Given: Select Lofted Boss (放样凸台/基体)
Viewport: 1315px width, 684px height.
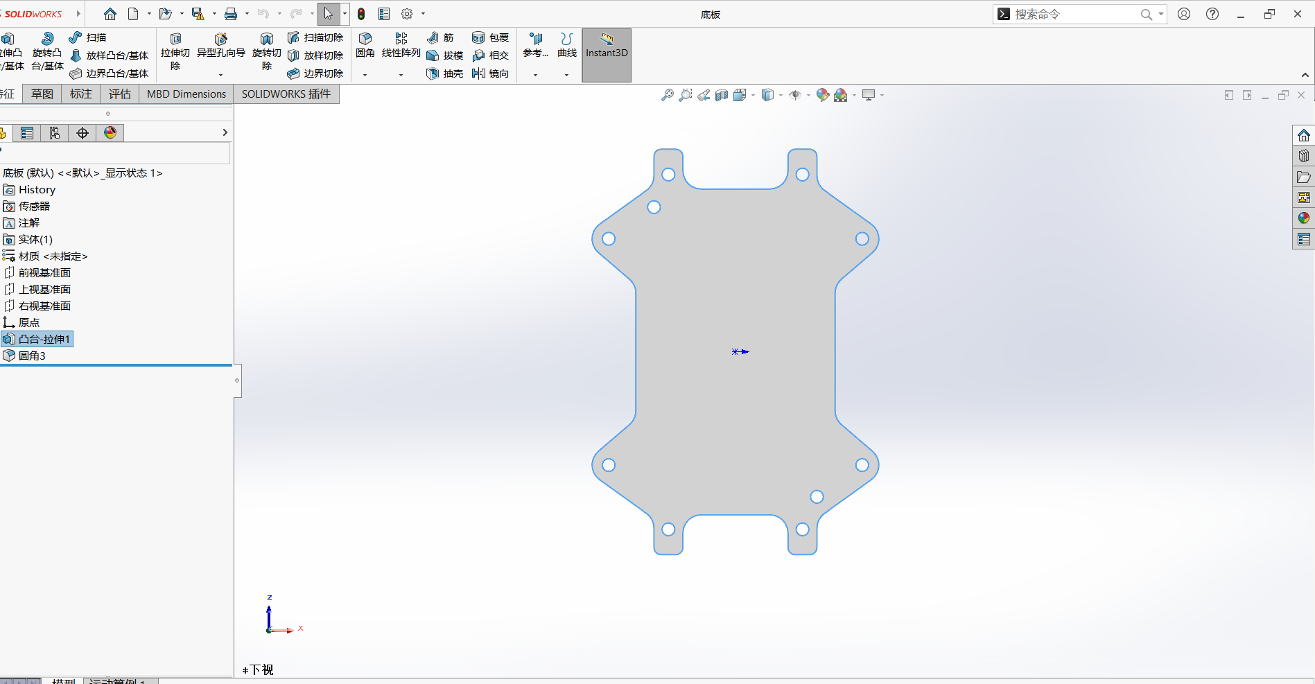Looking at the screenshot, I should click(x=110, y=55).
